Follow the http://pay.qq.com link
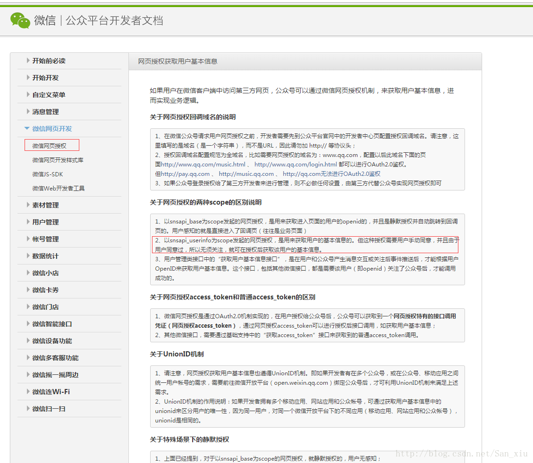The width and height of the screenshot is (533, 463). pyautogui.click(x=185, y=174)
